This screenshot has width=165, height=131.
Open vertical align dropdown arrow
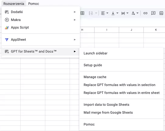tap(117, 13)
